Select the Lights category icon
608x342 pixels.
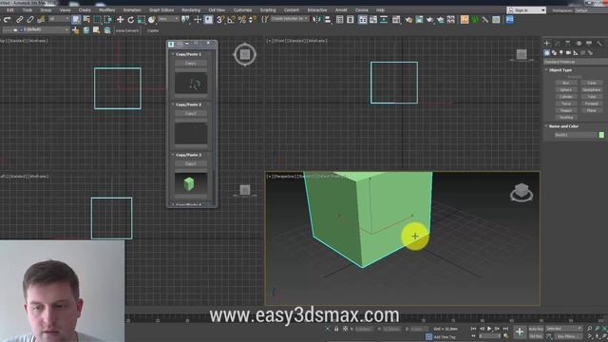tap(561, 53)
